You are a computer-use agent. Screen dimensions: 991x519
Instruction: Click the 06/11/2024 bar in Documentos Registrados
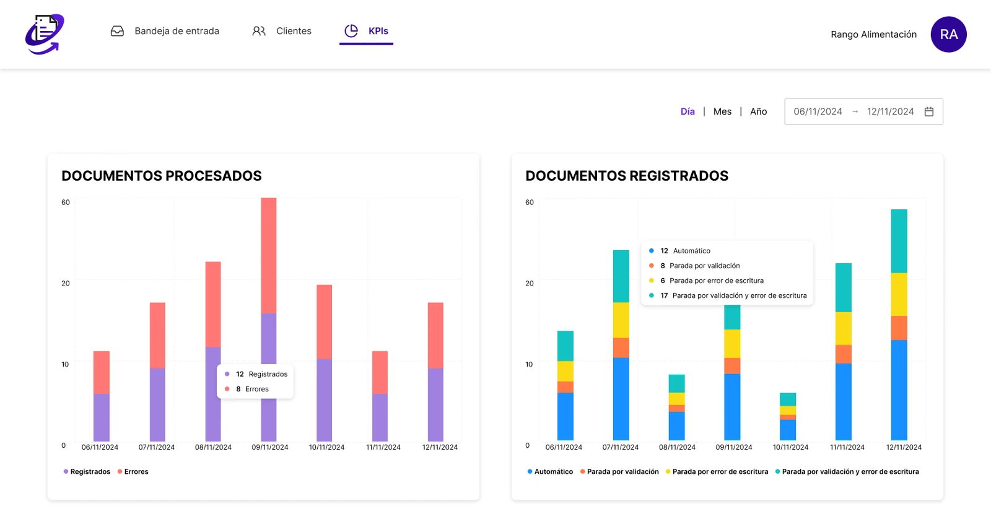[565, 386]
